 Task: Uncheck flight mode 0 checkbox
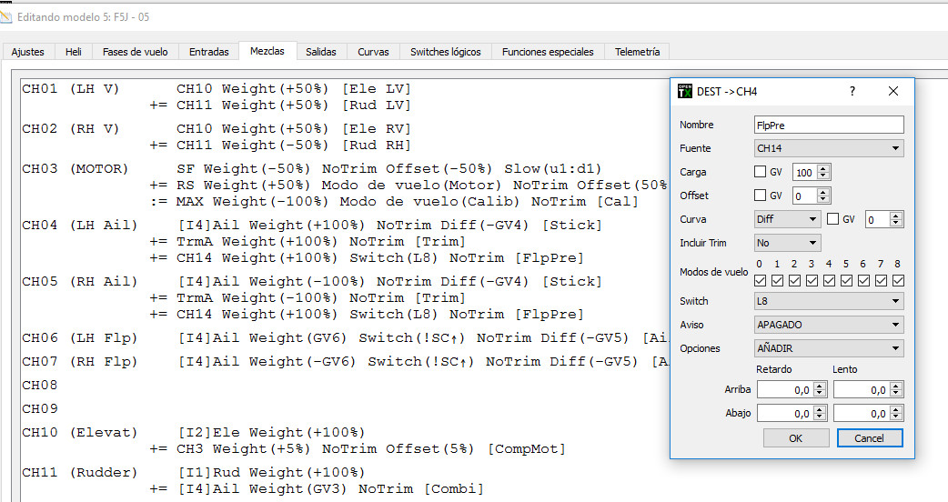pyautogui.click(x=761, y=280)
